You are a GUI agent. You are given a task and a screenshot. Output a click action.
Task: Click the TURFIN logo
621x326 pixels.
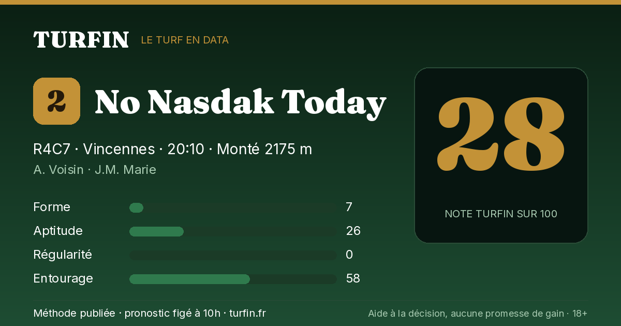(x=81, y=40)
